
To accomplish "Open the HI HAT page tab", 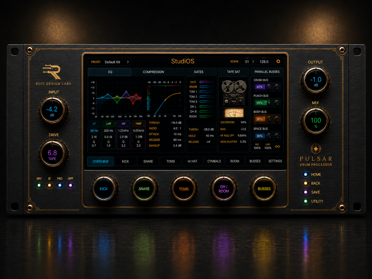I will (x=192, y=161).
